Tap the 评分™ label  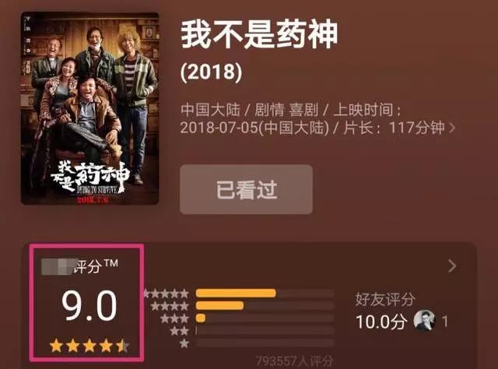96,265
